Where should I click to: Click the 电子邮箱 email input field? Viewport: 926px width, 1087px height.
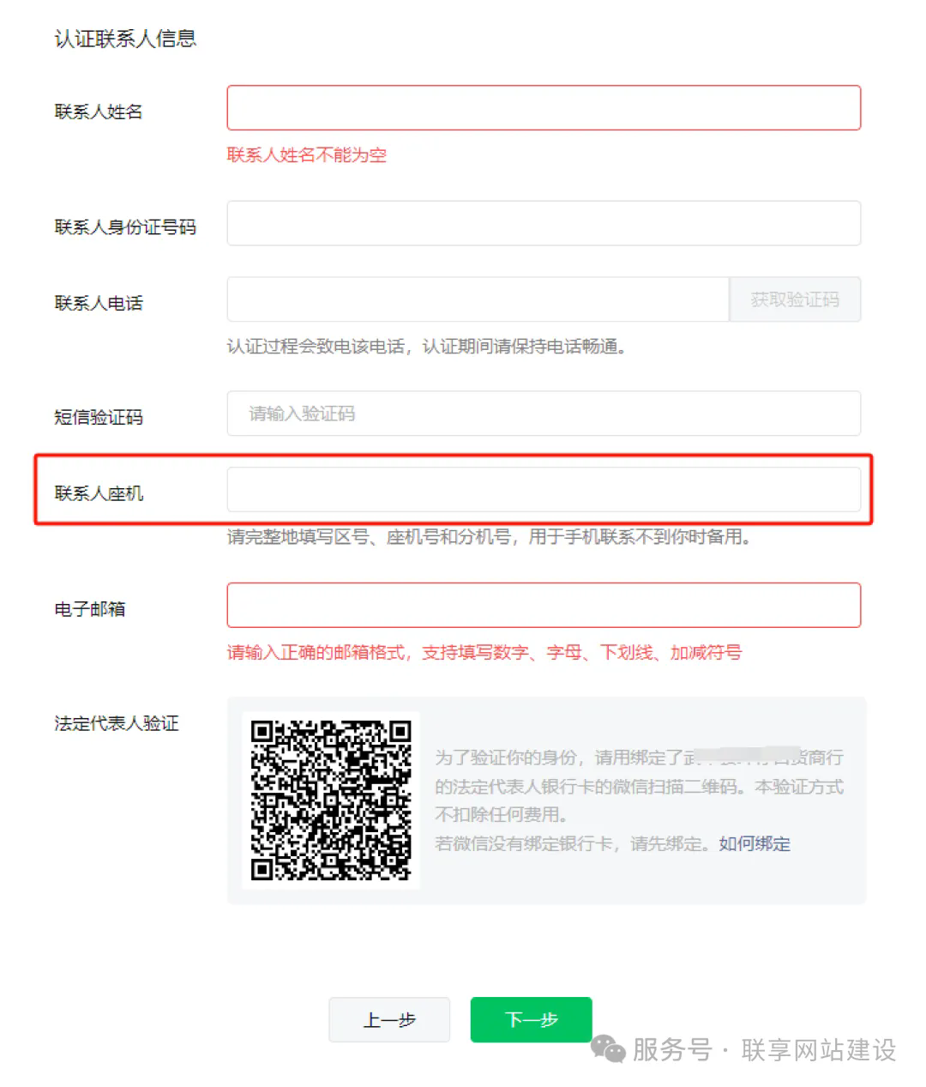(544, 605)
